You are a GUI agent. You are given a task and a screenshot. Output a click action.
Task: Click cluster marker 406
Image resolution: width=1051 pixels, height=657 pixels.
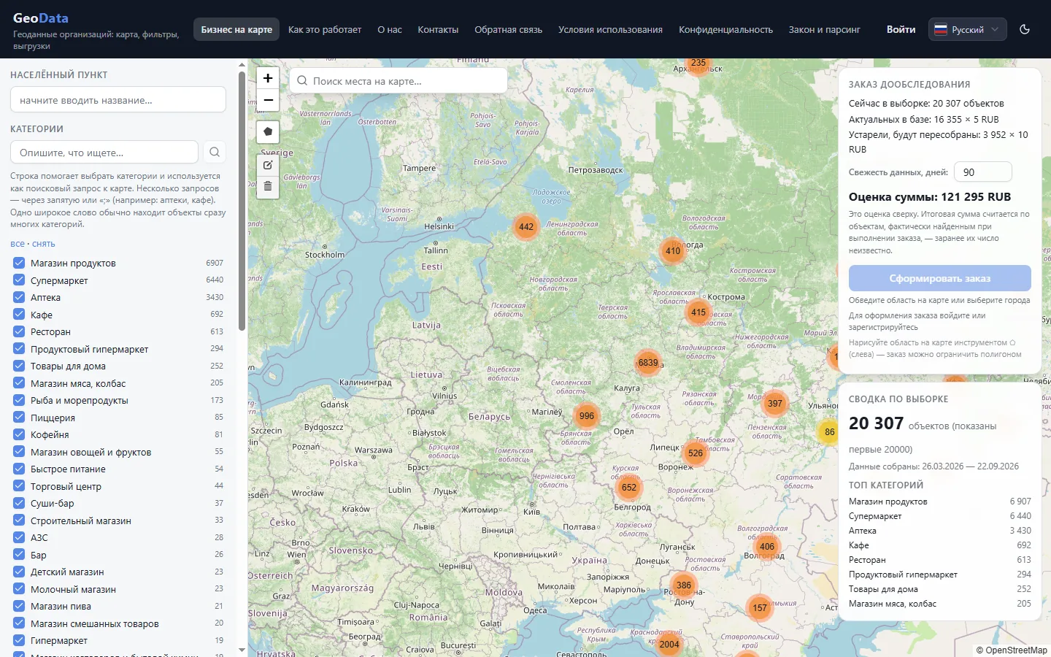point(767,547)
